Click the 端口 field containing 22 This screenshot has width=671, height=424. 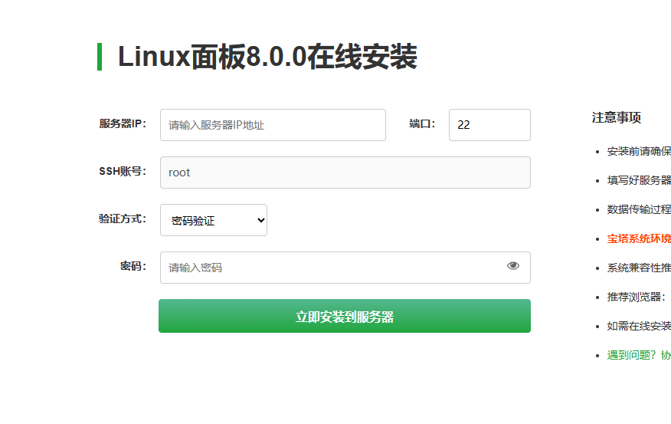click(489, 125)
